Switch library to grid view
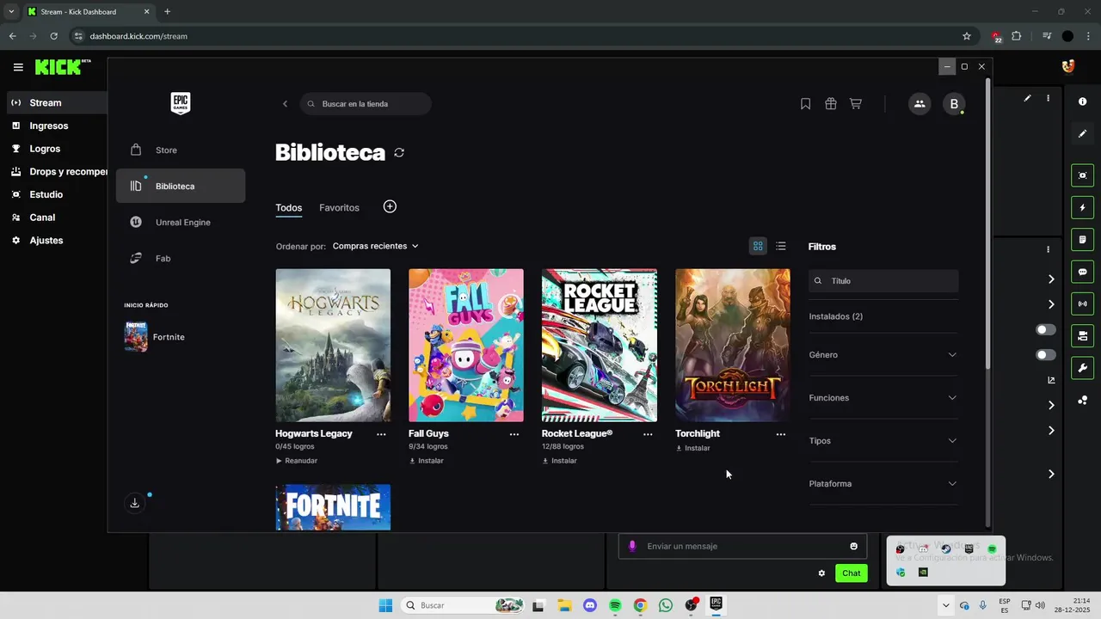 [758, 246]
